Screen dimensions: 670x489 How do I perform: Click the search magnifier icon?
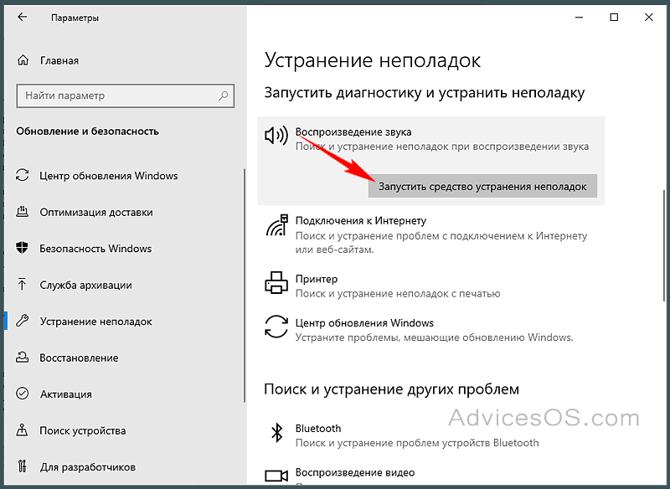click(224, 95)
